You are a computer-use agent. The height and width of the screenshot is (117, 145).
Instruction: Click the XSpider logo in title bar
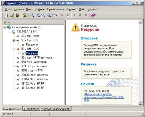(3, 3)
